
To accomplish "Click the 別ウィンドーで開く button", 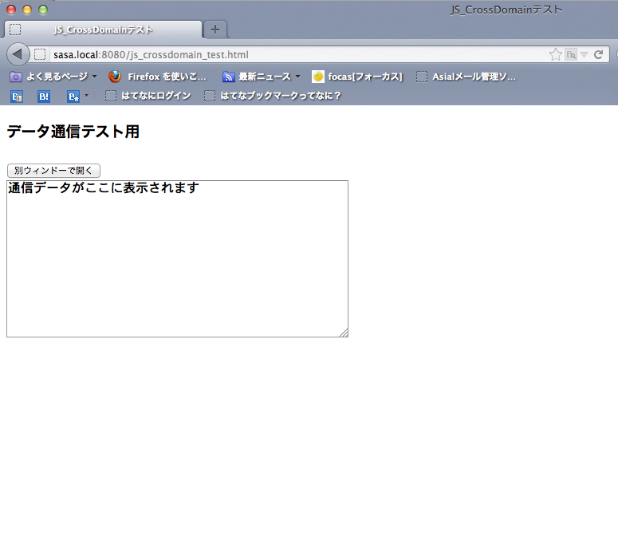I will tap(53, 171).
